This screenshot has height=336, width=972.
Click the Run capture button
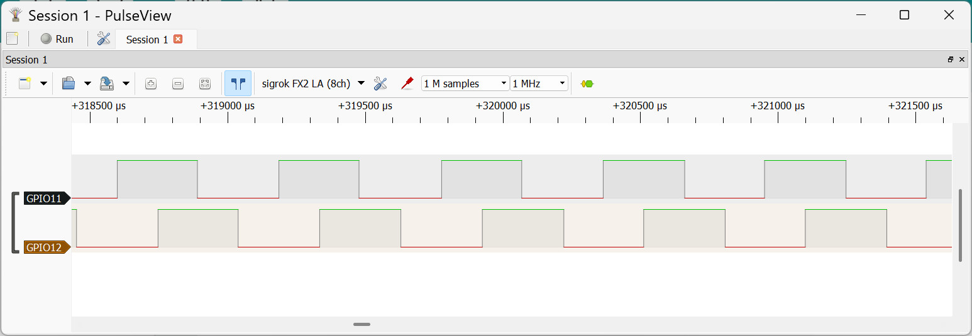(57, 39)
